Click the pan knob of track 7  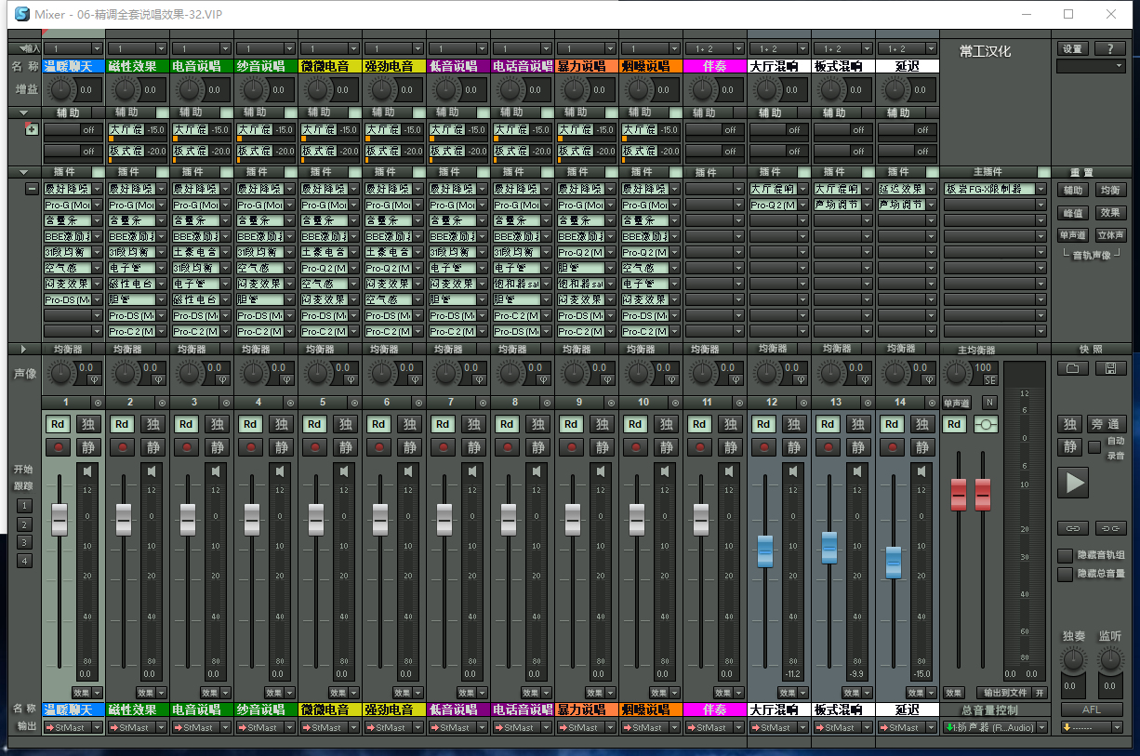coord(446,374)
